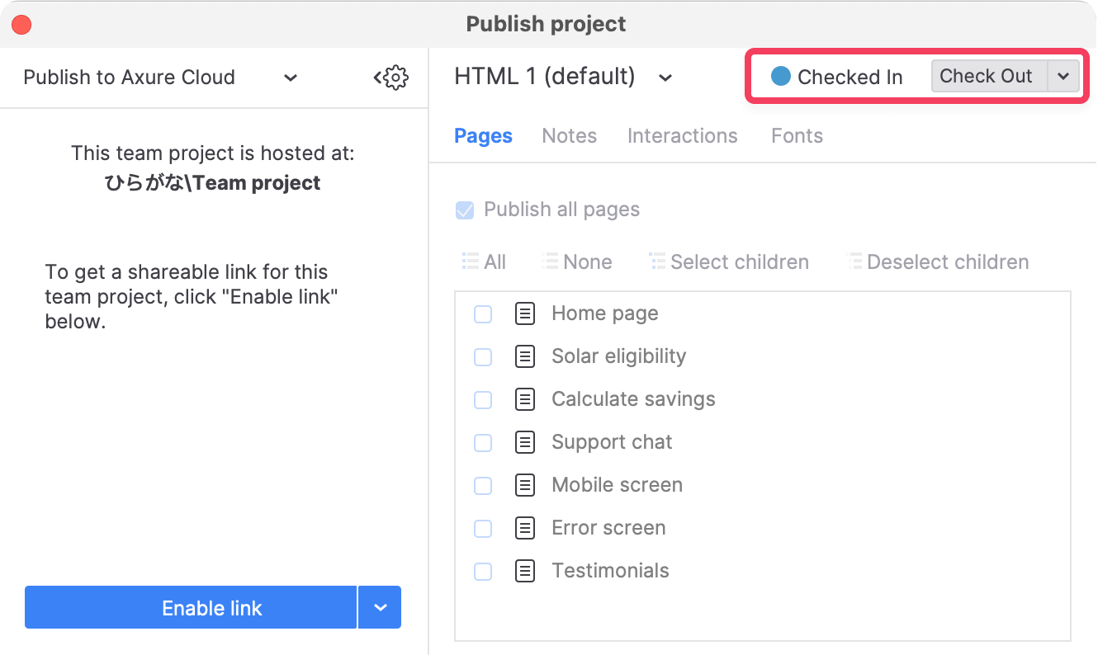The width and height of the screenshot is (1098, 655).
Task: Click the Testimonials page icon
Action: pyautogui.click(x=525, y=571)
